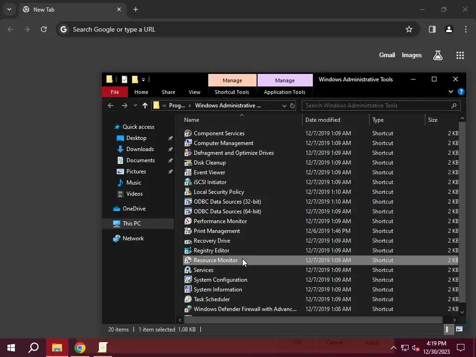Click the System Configuration icon

coord(188,279)
